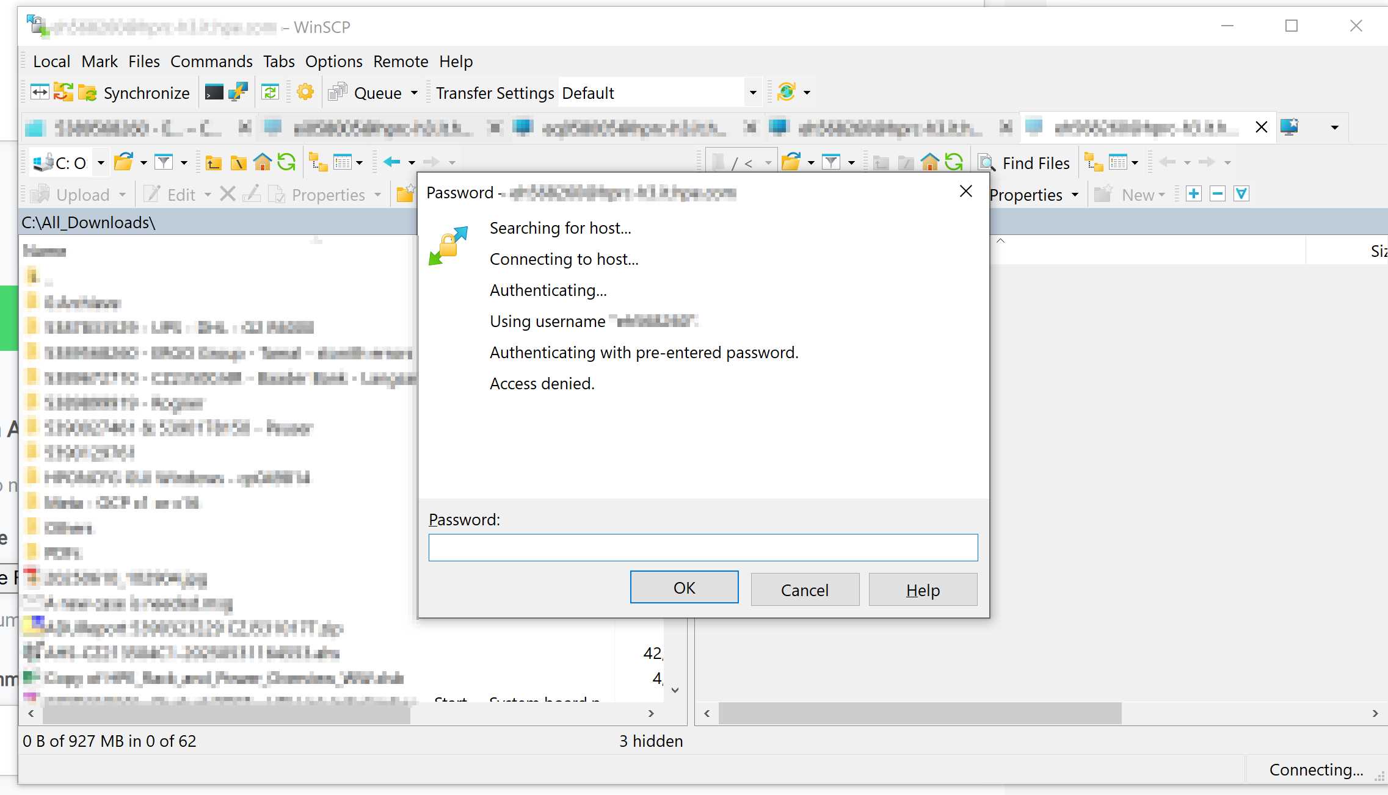The image size is (1388, 795).
Task: Open the Queue dropdown arrow
Action: [414, 93]
